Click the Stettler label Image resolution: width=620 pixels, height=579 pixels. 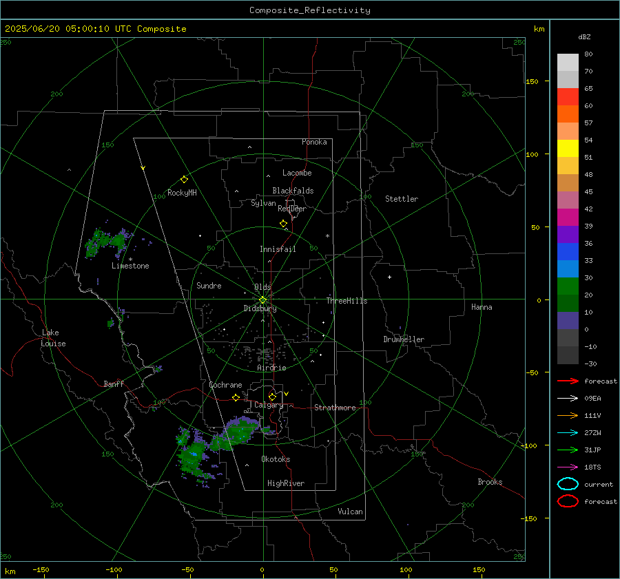(x=402, y=199)
